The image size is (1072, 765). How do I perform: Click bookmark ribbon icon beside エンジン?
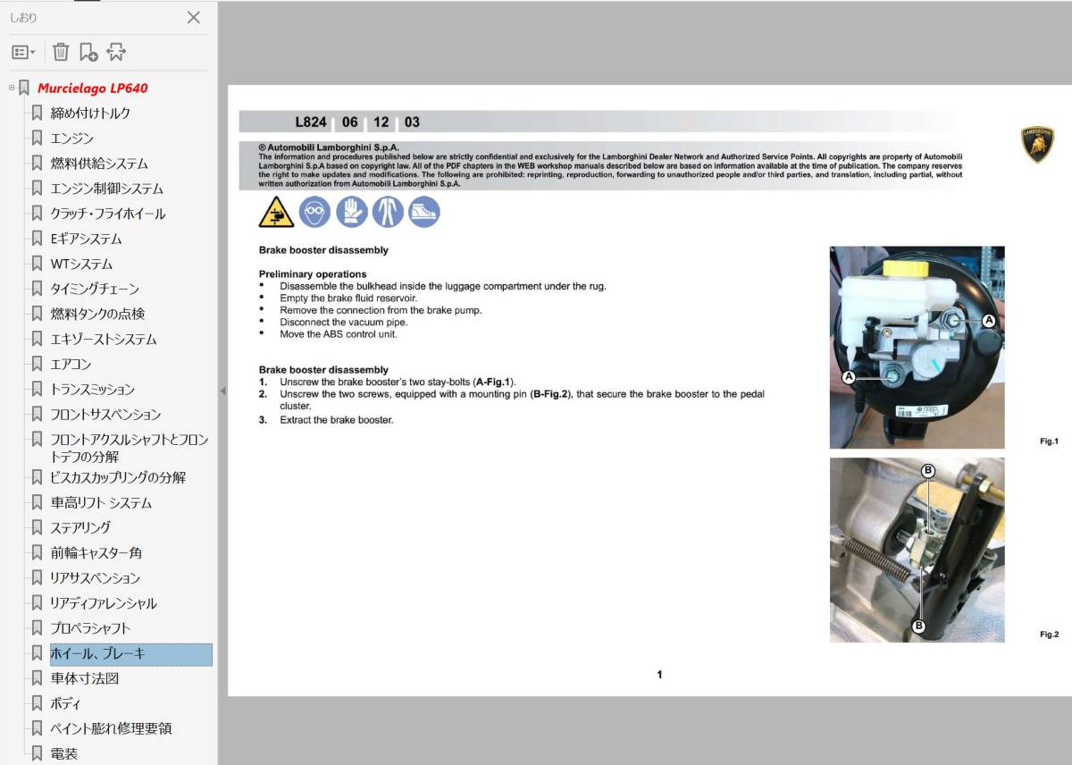[x=37, y=139]
